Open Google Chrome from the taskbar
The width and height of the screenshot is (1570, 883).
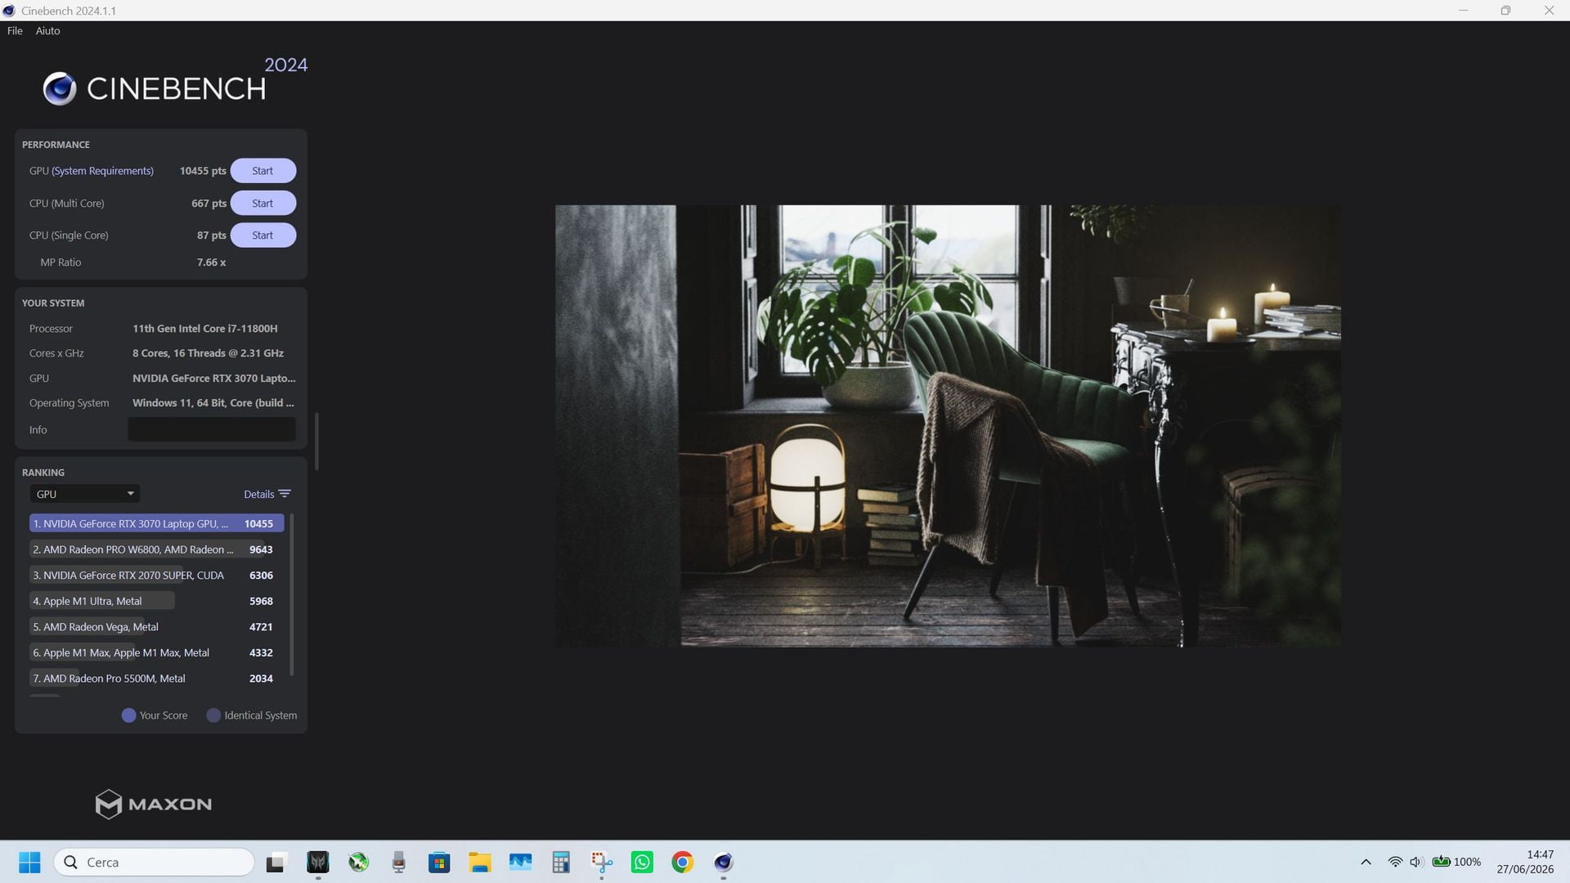click(683, 863)
